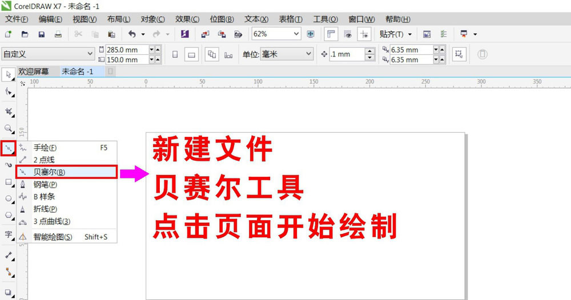Toggle show grid button
This screenshot has width=571, height=300.
click(x=348, y=34)
